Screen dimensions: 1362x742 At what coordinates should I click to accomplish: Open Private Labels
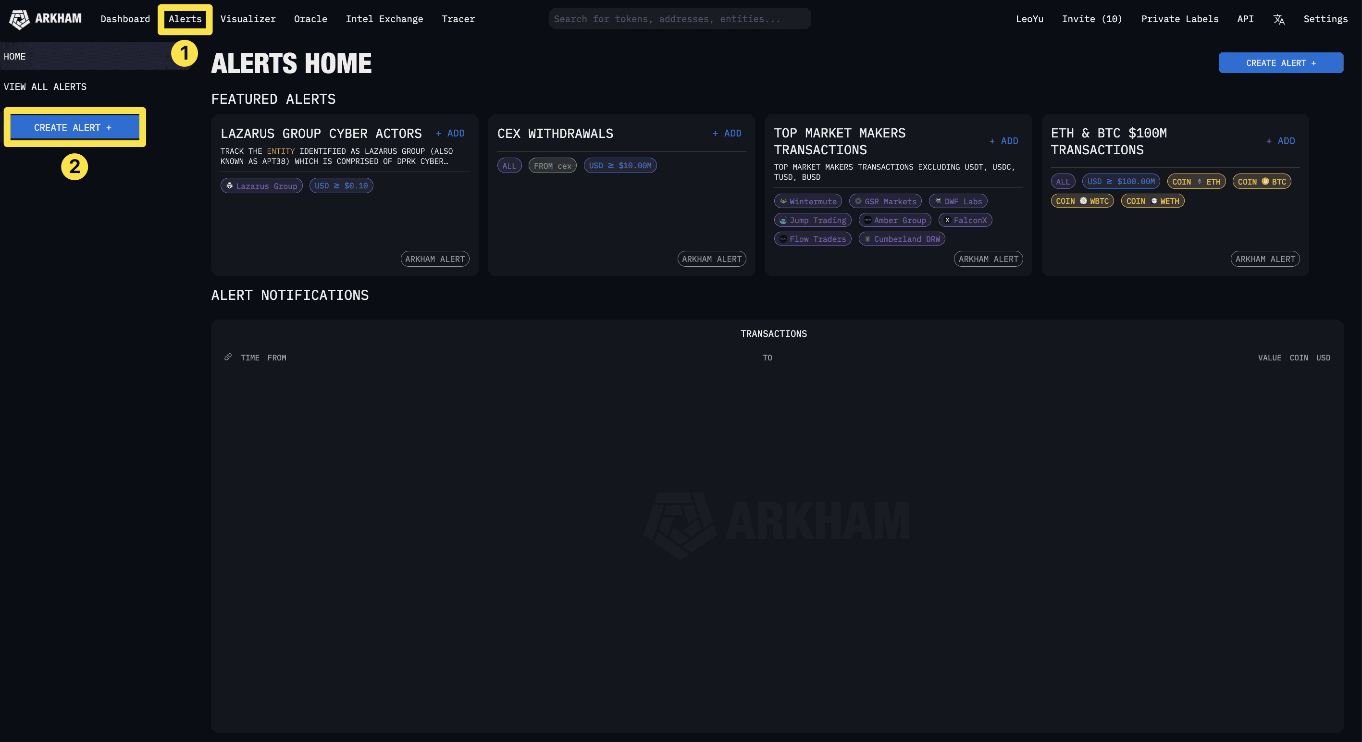click(x=1179, y=19)
